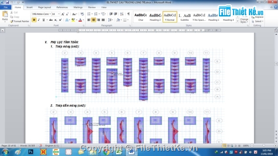Image resolution: width=278 pixels, height=156 pixels.
Task: Click the zoom slider in status bar
Action: point(264,146)
